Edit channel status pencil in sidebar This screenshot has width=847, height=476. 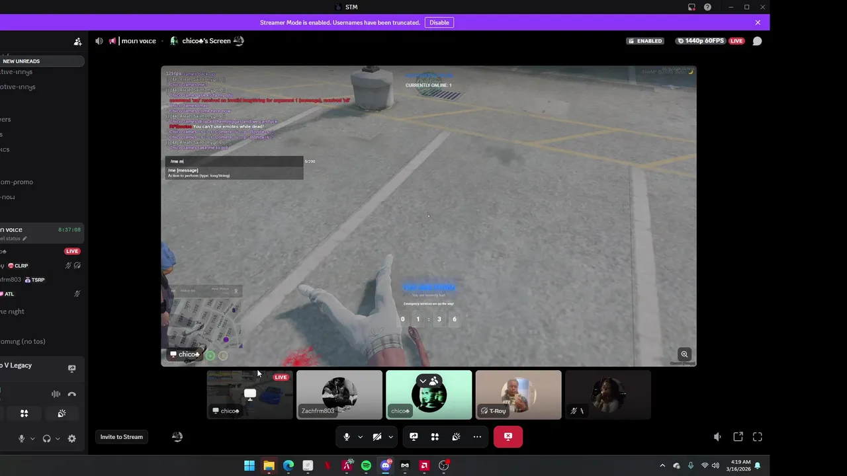(x=25, y=239)
